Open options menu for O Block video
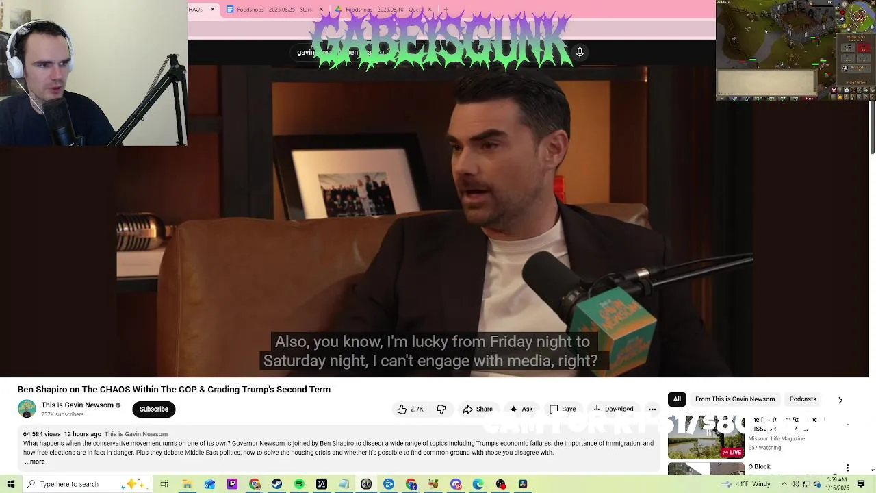The width and height of the screenshot is (876, 493). (847, 468)
